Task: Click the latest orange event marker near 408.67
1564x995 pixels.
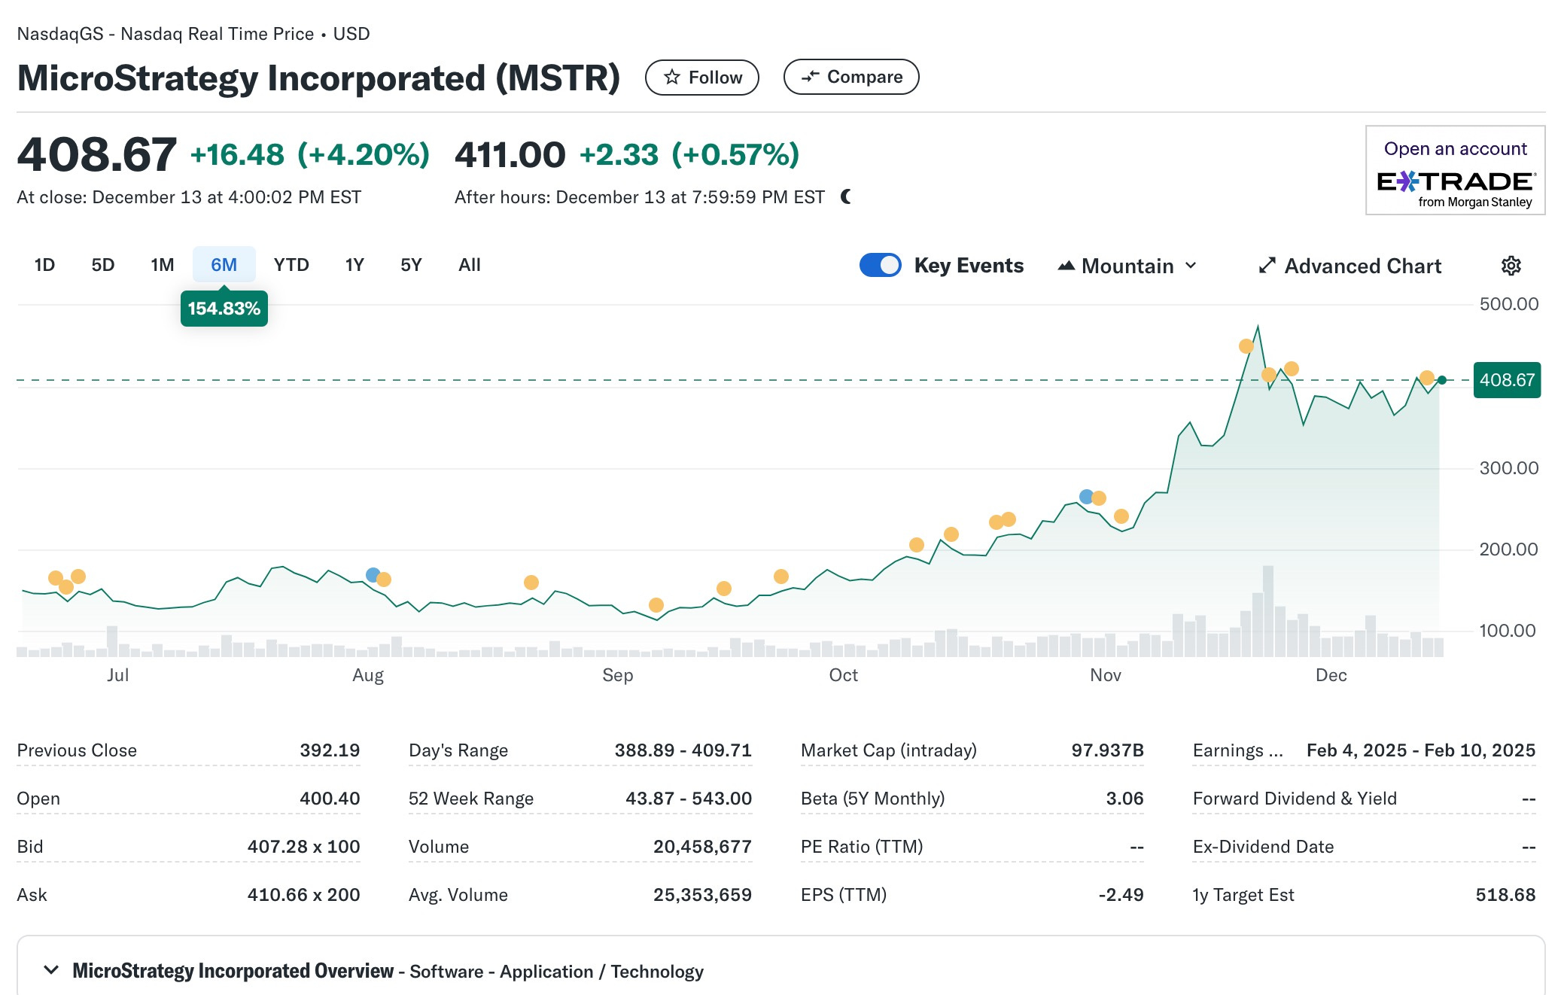Action: tap(1426, 378)
